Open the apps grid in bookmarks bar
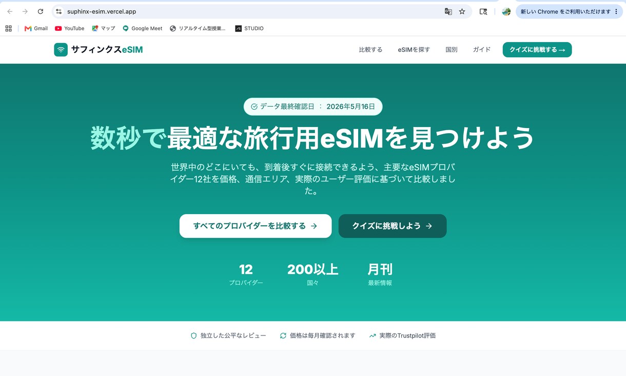The width and height of the screenshot is (626, 376). 8,28
